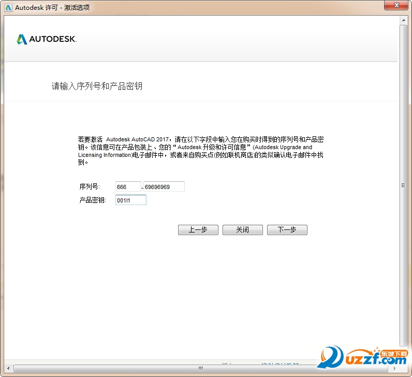
Task: Close the Autodesk license window
Action: click(x=396, y=5)
